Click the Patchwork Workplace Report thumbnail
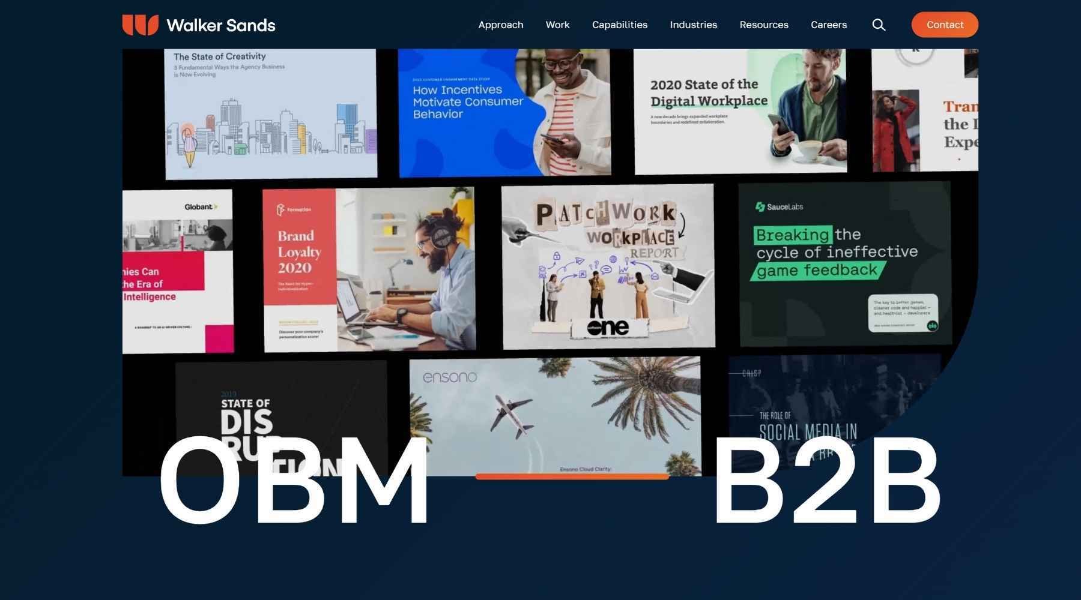Image resolution: width=1081 pixels, height=600 pixels. pyautogui.click(x=608, y=266)
